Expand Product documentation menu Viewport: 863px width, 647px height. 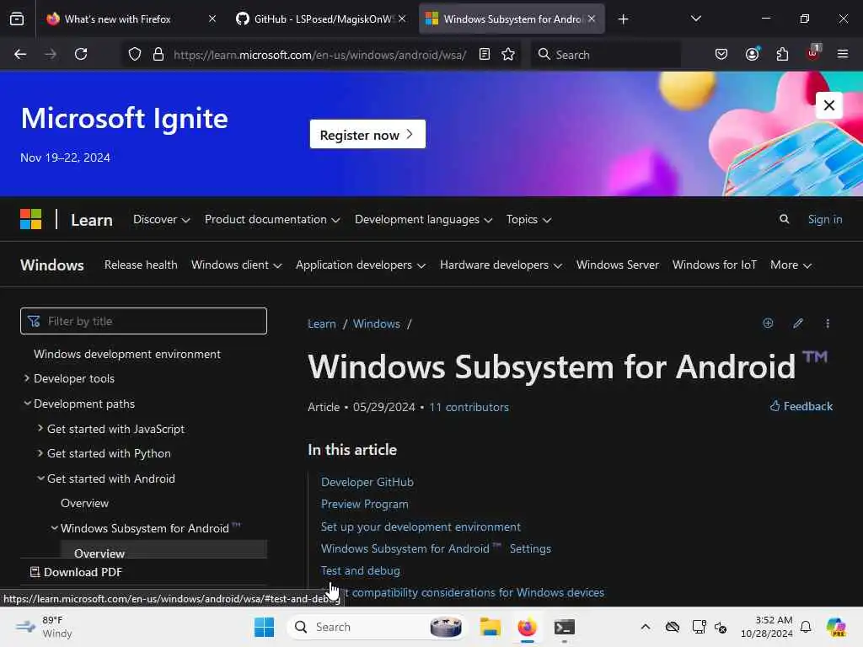pyautogui.click(x=272, y=220)
